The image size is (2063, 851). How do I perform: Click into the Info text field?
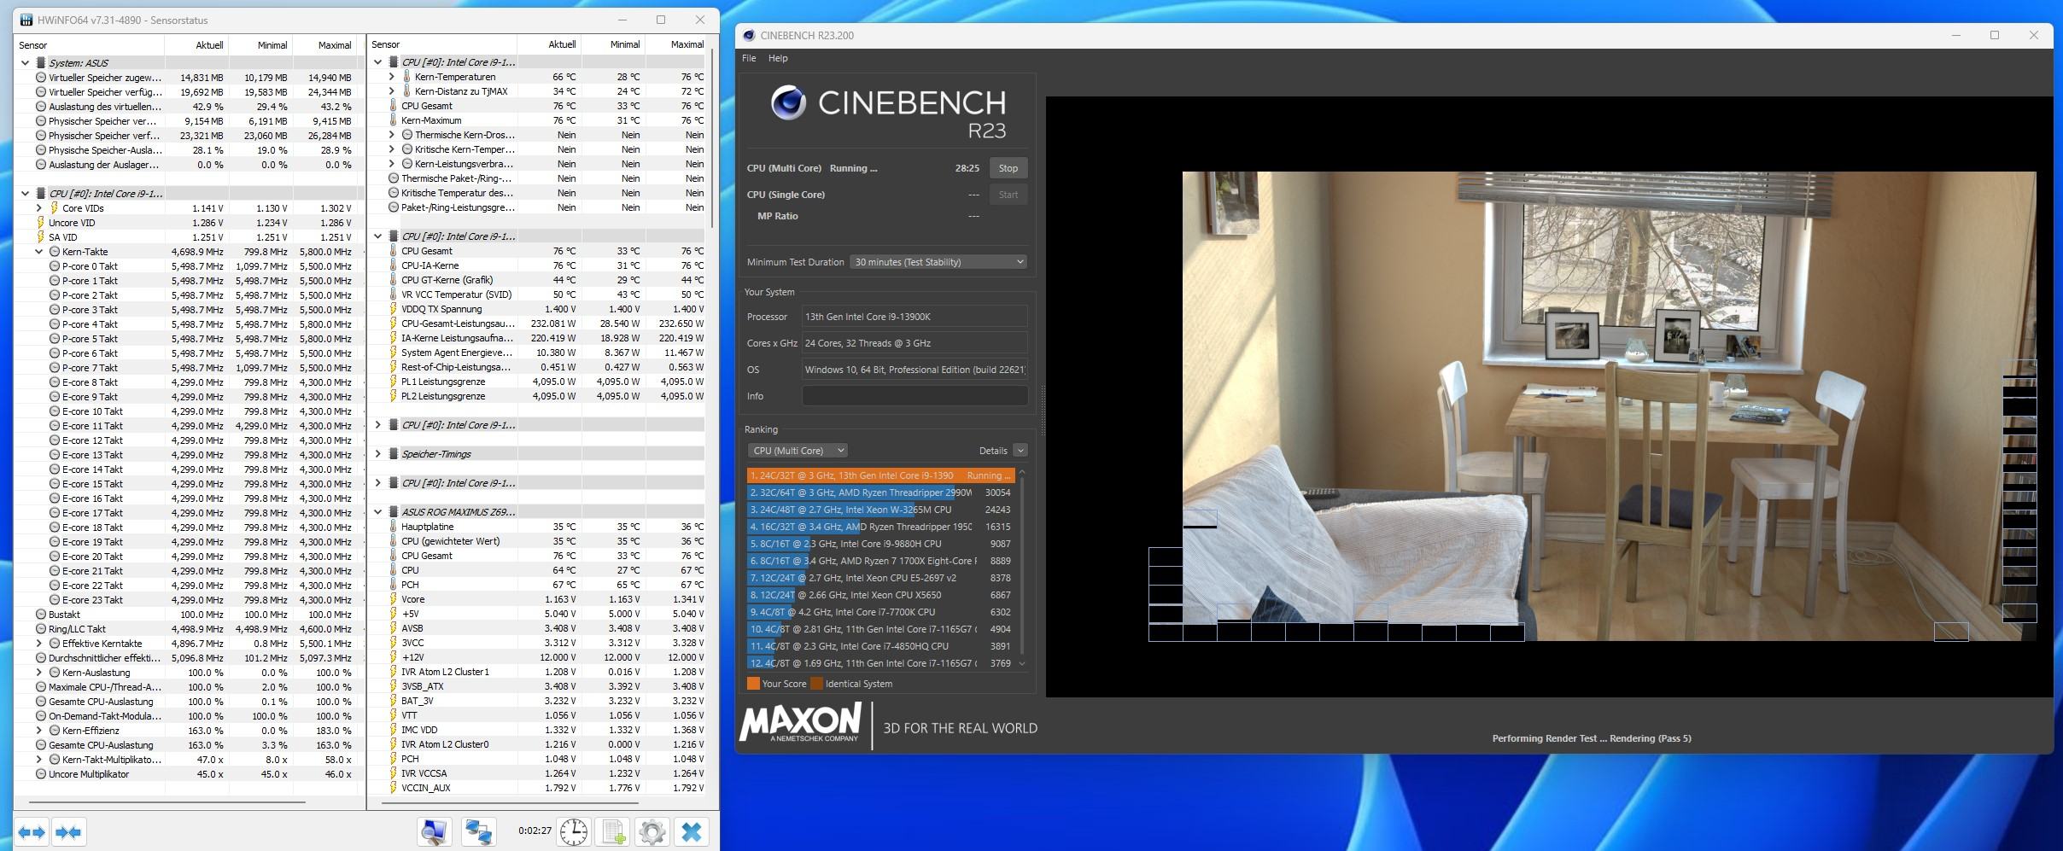(x=915, y=396)
